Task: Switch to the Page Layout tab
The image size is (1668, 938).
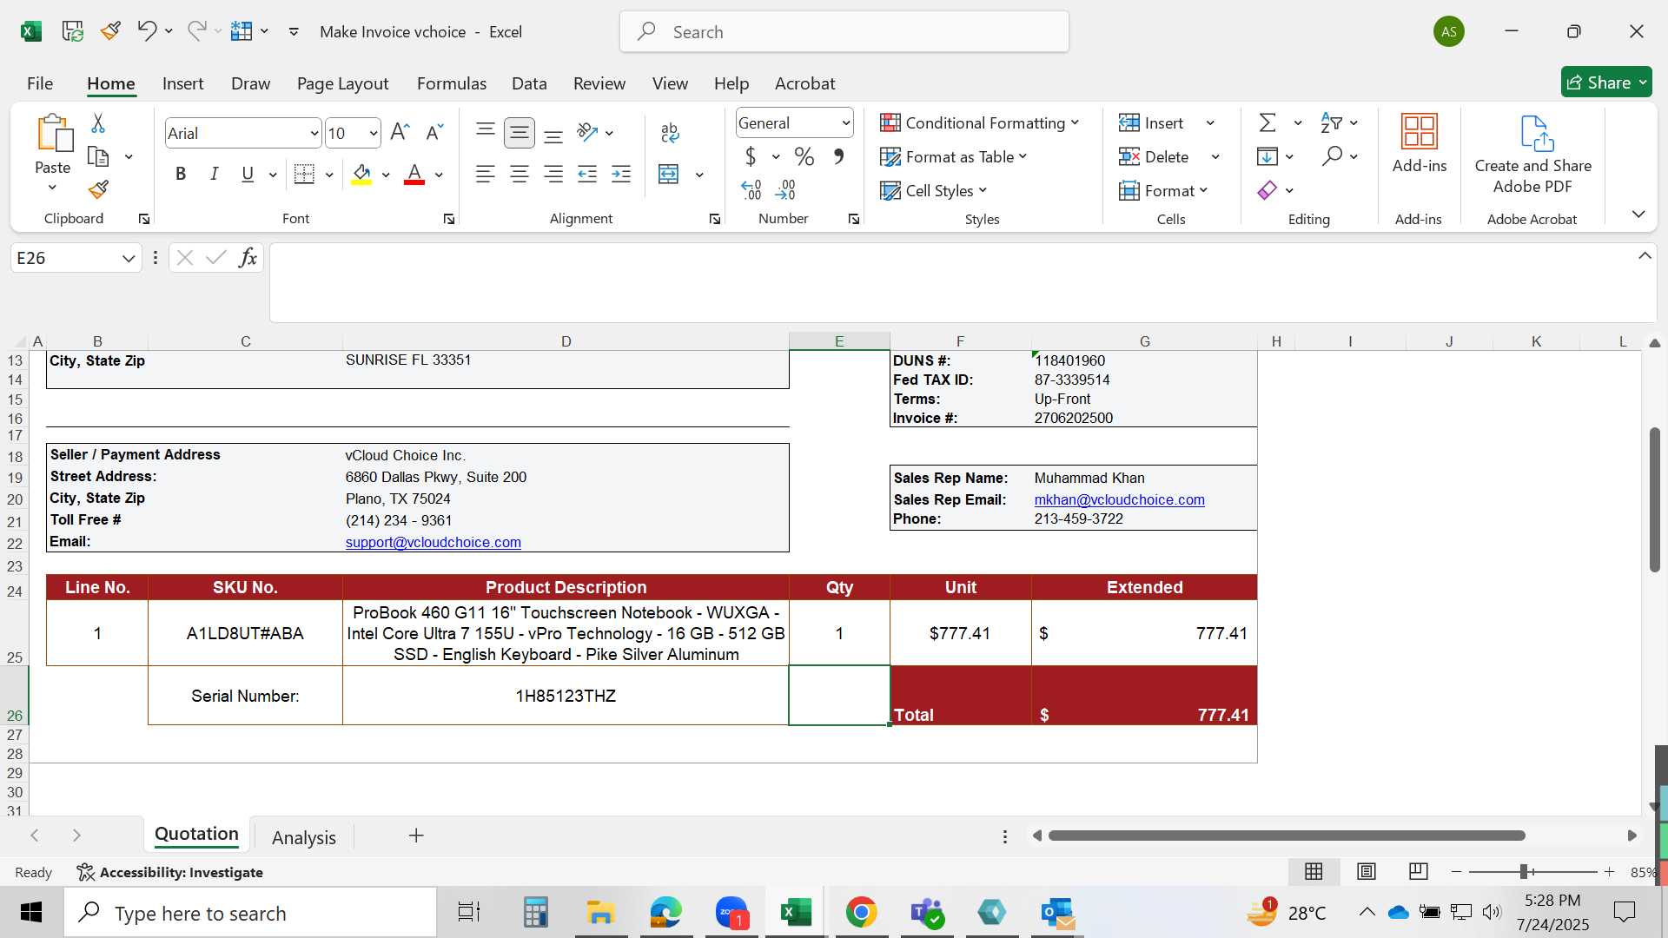Action: [x=342, y=83]
